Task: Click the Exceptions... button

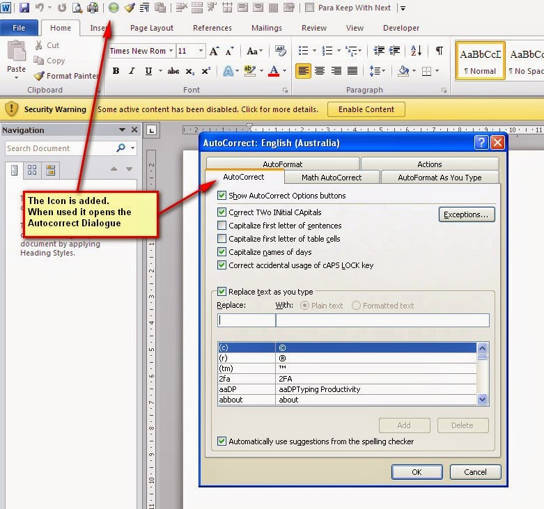Action: click(x=467, y=214)
